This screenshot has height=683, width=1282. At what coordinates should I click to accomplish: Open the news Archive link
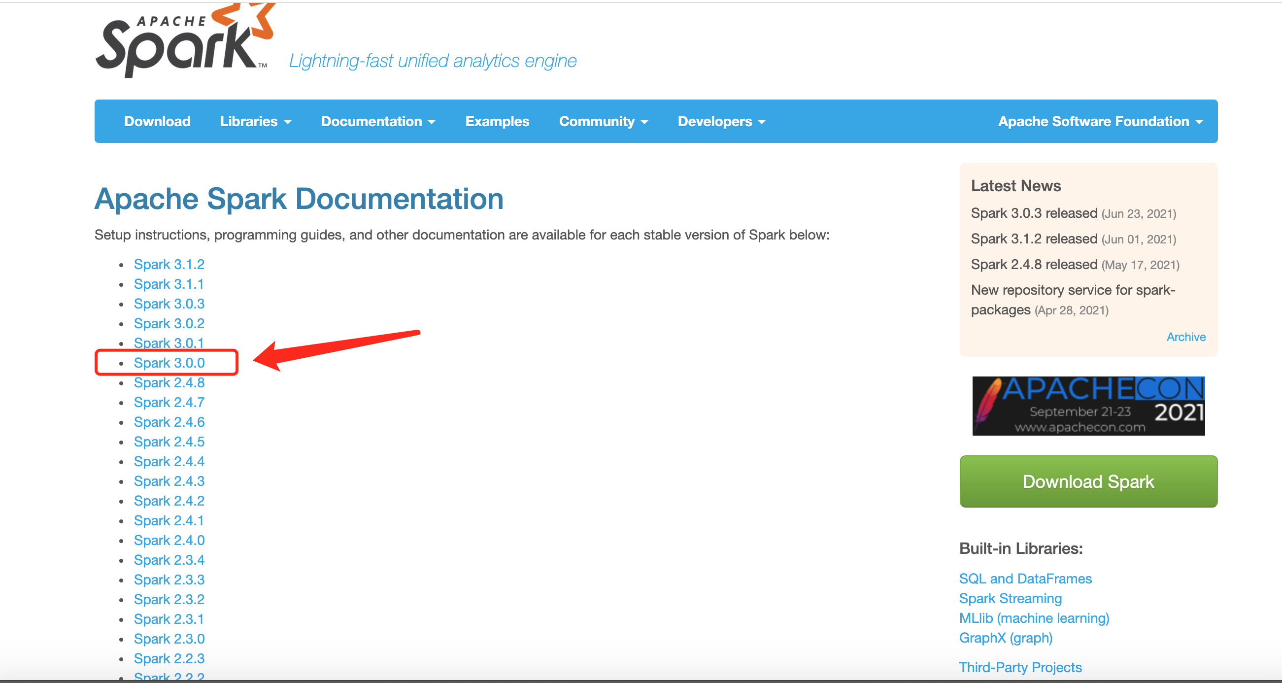point(1185,337)
